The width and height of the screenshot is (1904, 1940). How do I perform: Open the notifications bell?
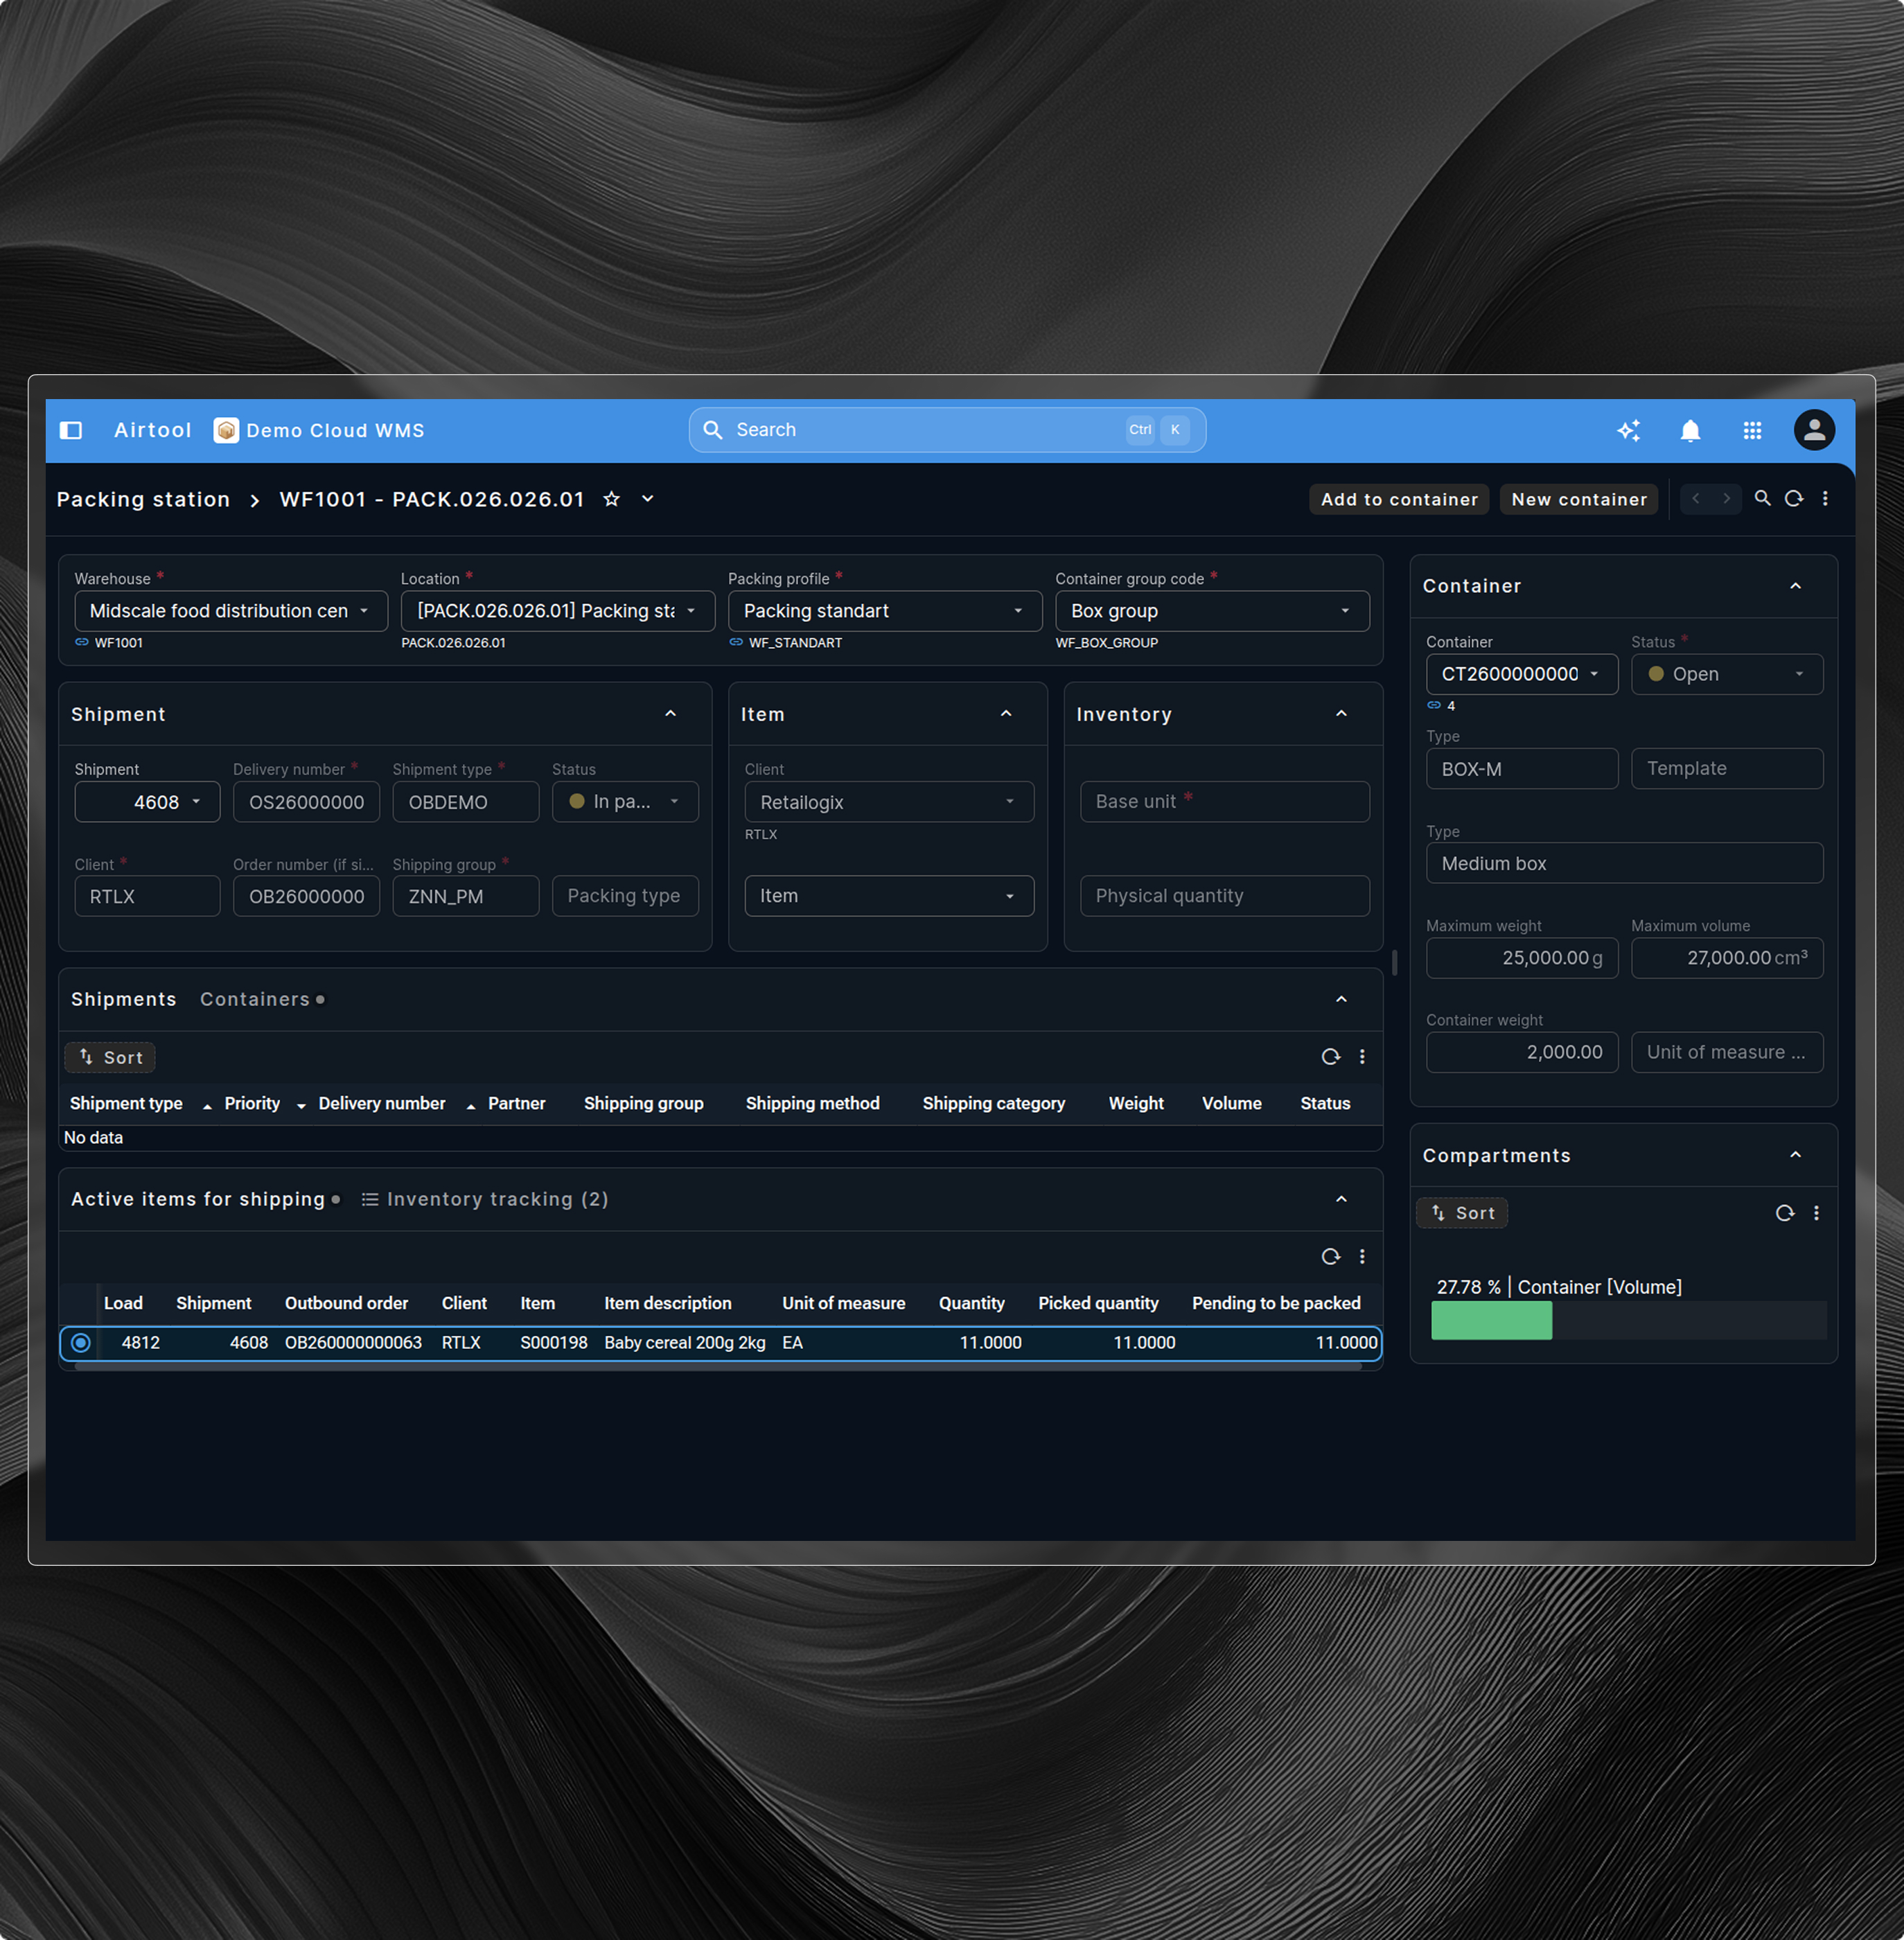click(x=1690, y=430)
